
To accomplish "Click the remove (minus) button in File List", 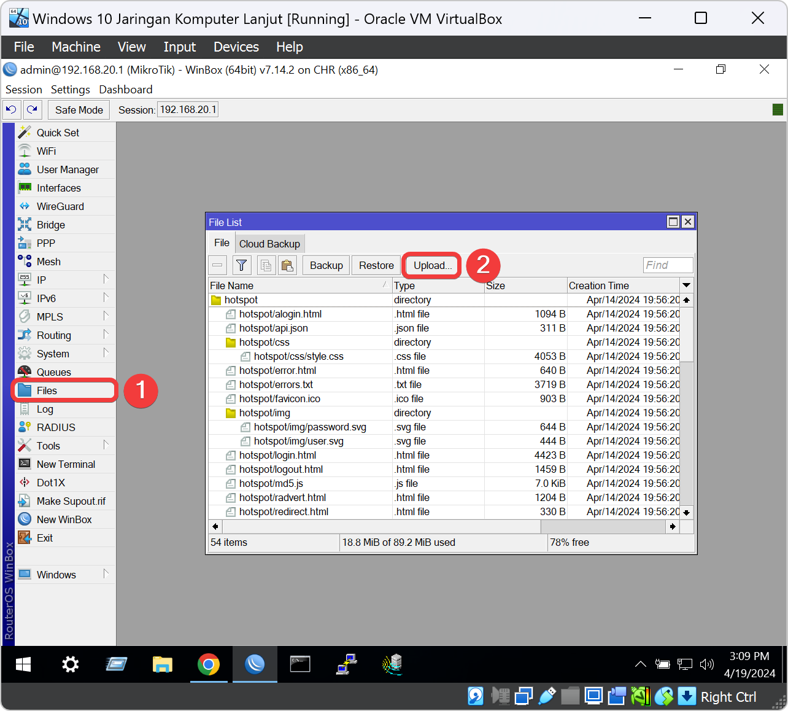I will tap(217, 265).
